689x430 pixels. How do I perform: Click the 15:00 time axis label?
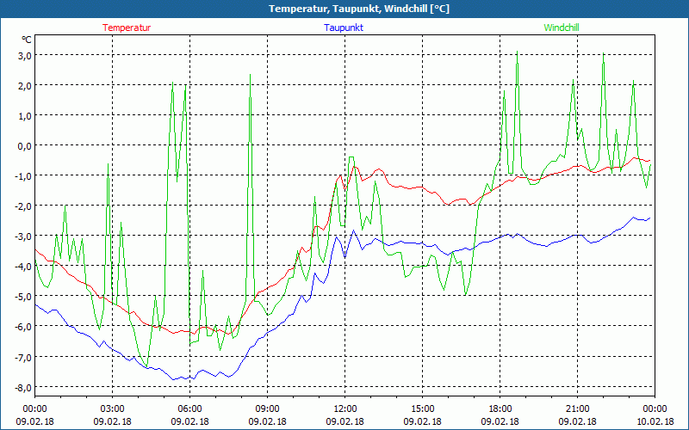click(x=422, y=409)
